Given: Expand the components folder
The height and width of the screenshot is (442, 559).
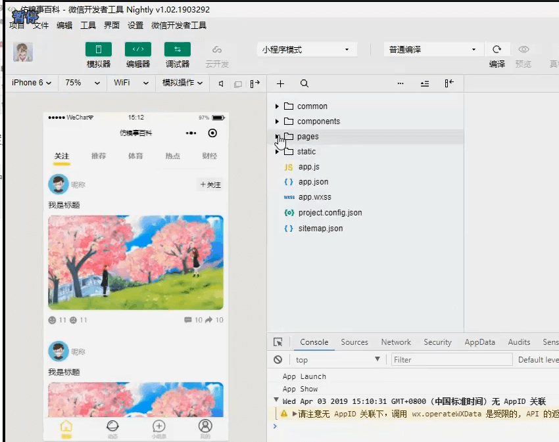Looking at the screenshot, I should click(277, 122).
